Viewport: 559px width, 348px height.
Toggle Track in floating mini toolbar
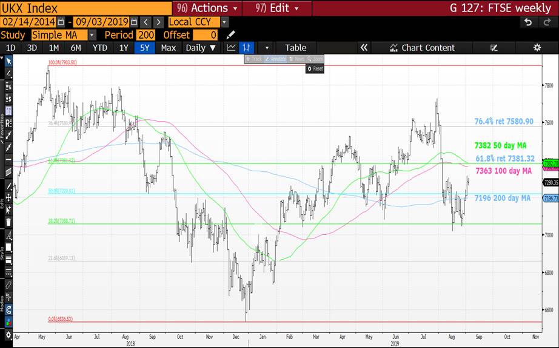click(254, 59)
